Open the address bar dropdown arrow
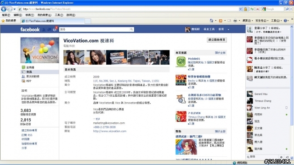 [x=240, y=9]
